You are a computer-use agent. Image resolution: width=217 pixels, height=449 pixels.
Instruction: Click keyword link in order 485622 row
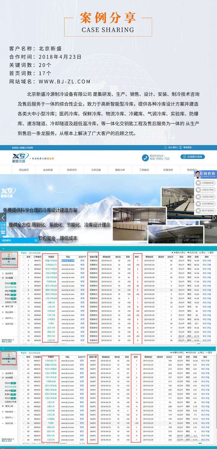click(51, 423)
